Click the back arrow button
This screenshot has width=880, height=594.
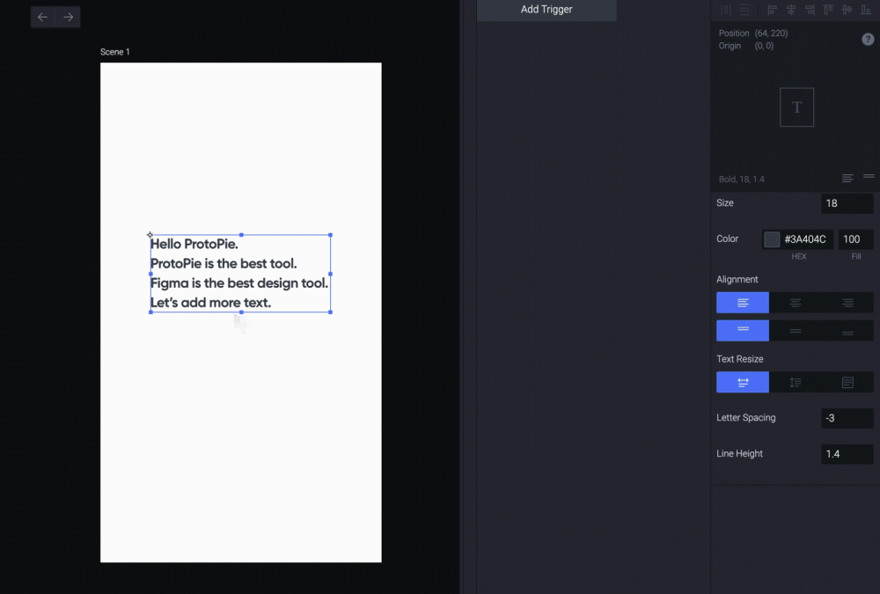pos(42,18)
